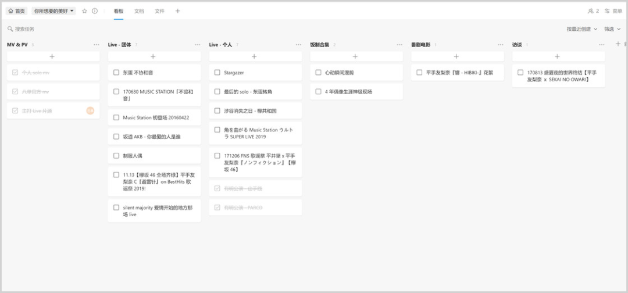Open the 4 年偶像生涯神级现场 card
The image size is (628, 293).
pos(356,92)
